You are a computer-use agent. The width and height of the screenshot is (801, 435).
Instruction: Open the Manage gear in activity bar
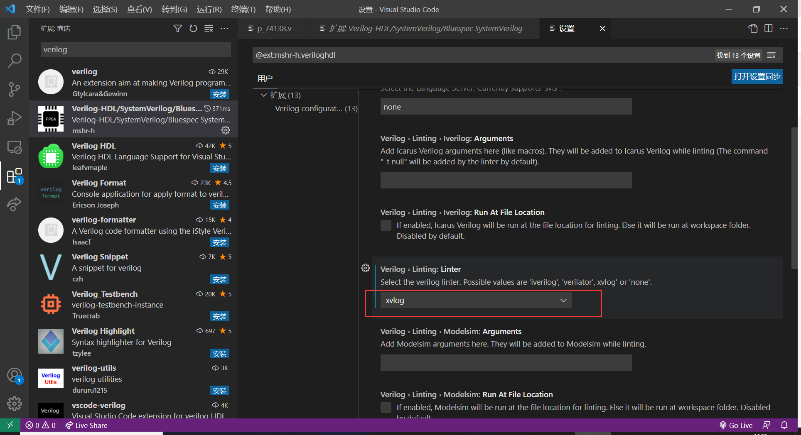click(14, 403)
